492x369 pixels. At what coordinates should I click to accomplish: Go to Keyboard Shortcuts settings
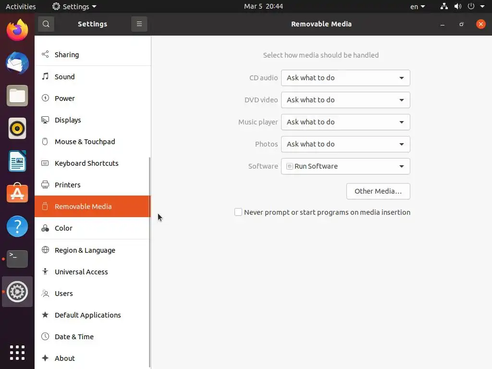pyautogui.click(x=86, y=163)
